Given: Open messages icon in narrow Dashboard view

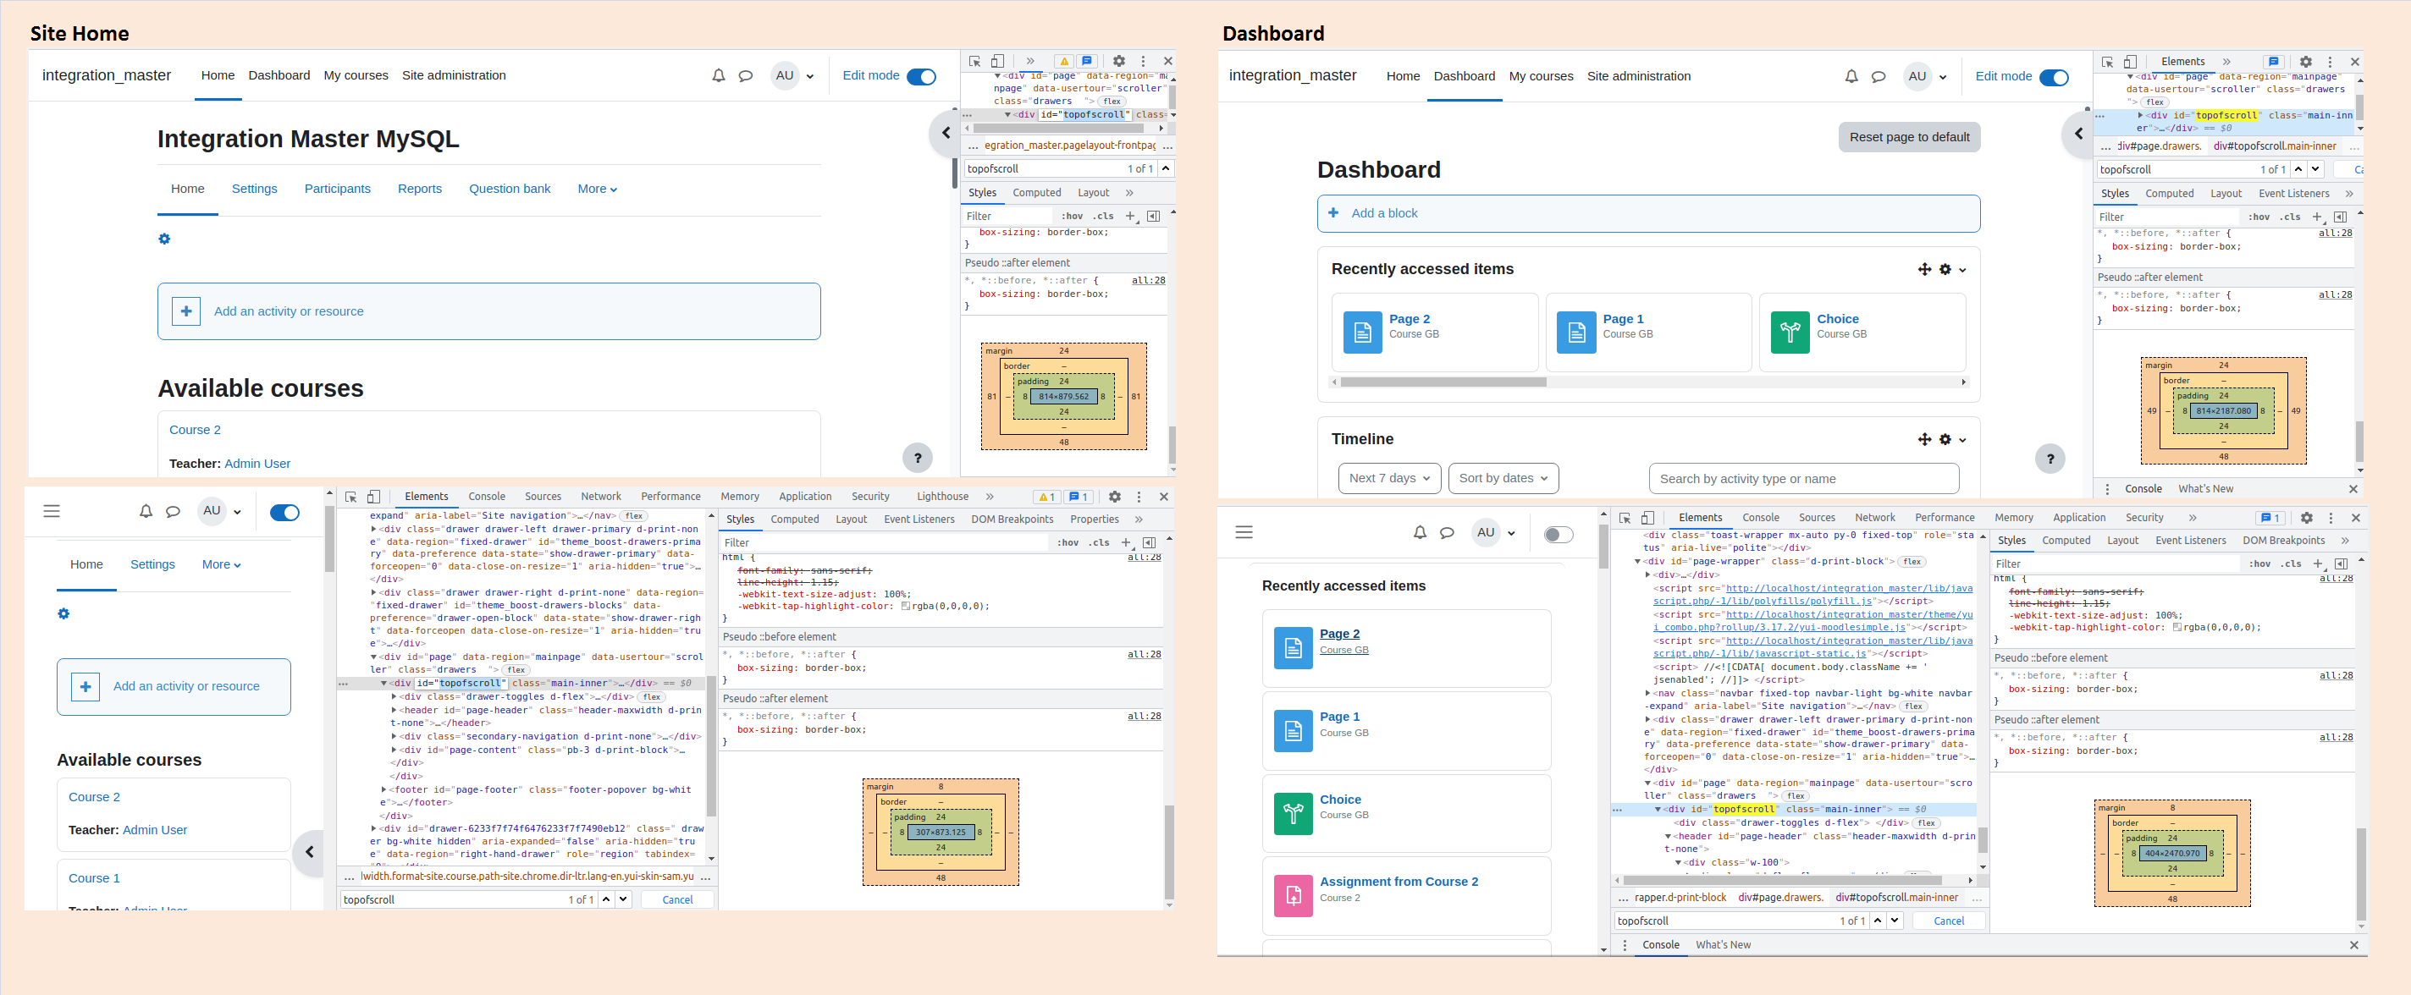Looking at the screenshot, I should tap(1446, 532).
